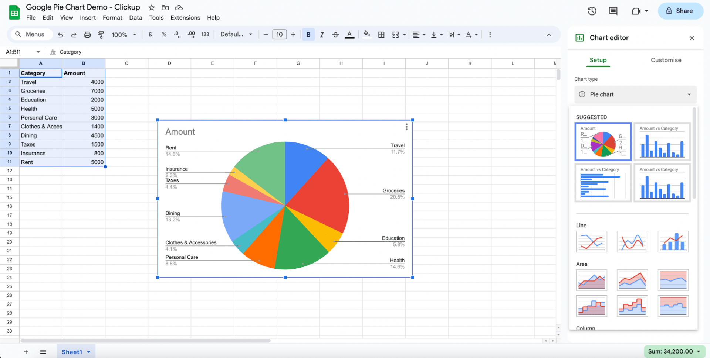Apply percent format to selection
710x358 pixels.
coord(164,34)
